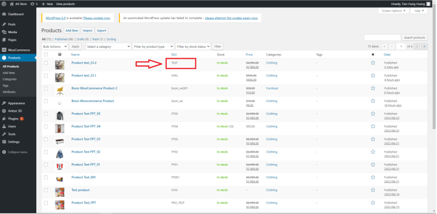Click please attempt the update again link

click(231, 18)
